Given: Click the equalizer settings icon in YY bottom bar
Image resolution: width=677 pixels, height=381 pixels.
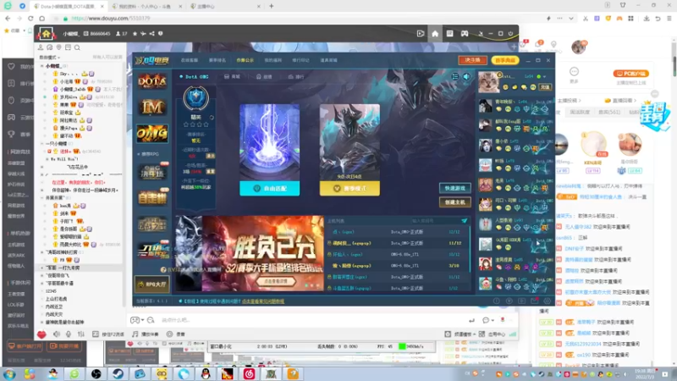Looking at the screenshot, I should (x=80, y=334).
